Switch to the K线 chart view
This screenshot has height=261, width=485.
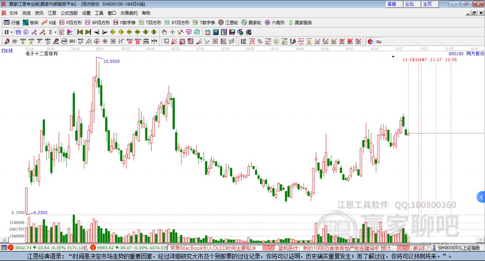pyautogui.click(x=49, y=23)
